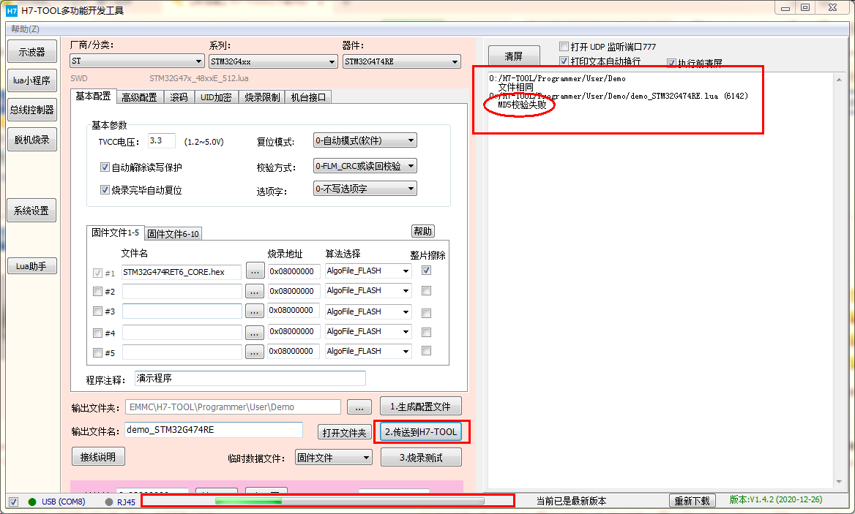Viewport: 855px width, 514px height.
Task: Click 打开文件夹 button
Action: point(344,432)
